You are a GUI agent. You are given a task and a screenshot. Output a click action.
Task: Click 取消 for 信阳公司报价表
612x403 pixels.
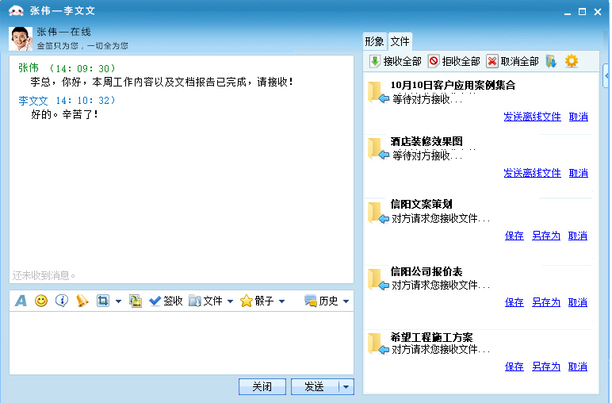(x=578, y=302)
